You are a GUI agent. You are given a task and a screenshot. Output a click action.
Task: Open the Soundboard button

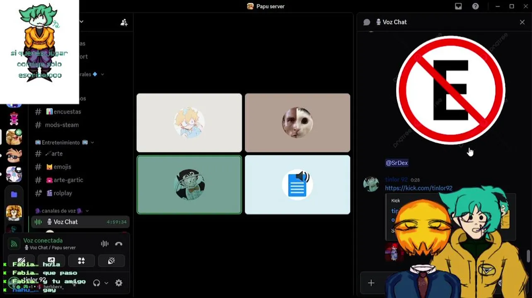point(111,261)
